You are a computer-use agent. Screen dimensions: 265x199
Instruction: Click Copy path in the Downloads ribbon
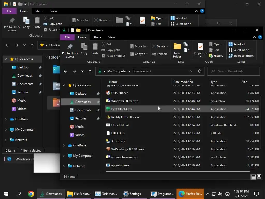111,50
